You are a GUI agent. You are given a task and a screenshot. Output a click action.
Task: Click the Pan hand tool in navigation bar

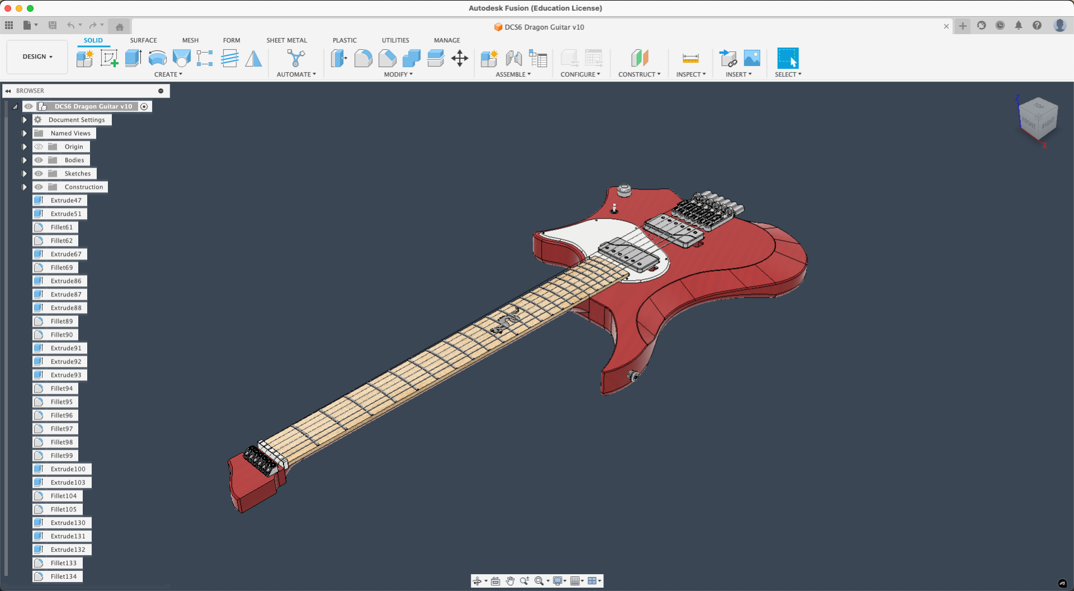click(x=510, y=581)
